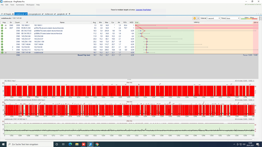Click the Latency graph header
This screenshot has width=262, height=147.
[196, 22]
